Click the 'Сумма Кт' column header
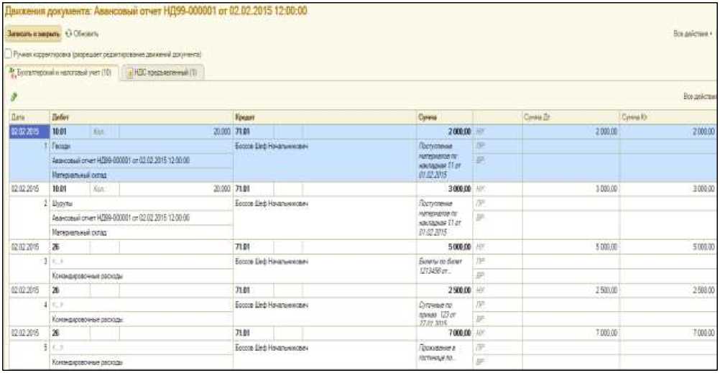The width and height of the screenshot is (720, 373). 668,118
